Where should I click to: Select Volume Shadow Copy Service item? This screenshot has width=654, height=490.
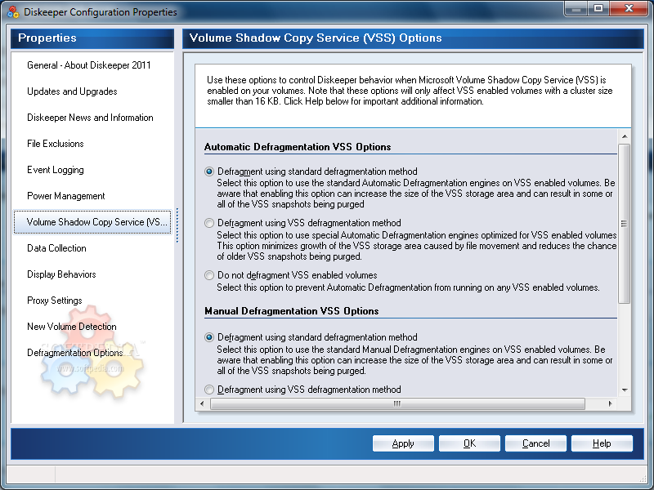pyautogui.click(x=92, y=222)
